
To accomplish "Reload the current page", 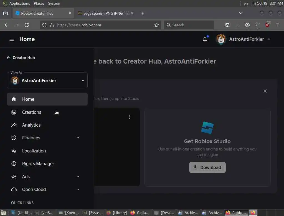I will [x=27, y=25].
